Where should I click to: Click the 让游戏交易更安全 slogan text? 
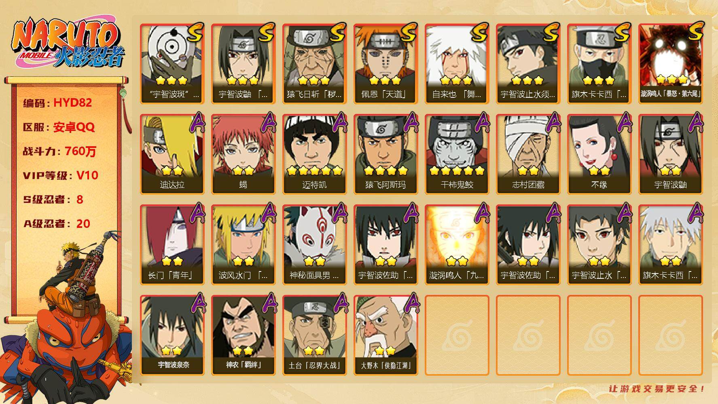(657, 389)
